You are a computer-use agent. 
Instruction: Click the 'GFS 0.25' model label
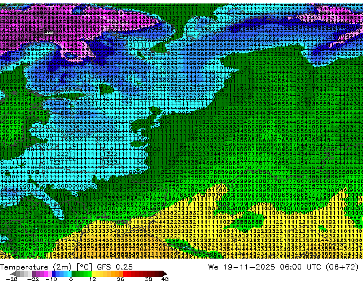pyautogui.click(x=115, y=267)
